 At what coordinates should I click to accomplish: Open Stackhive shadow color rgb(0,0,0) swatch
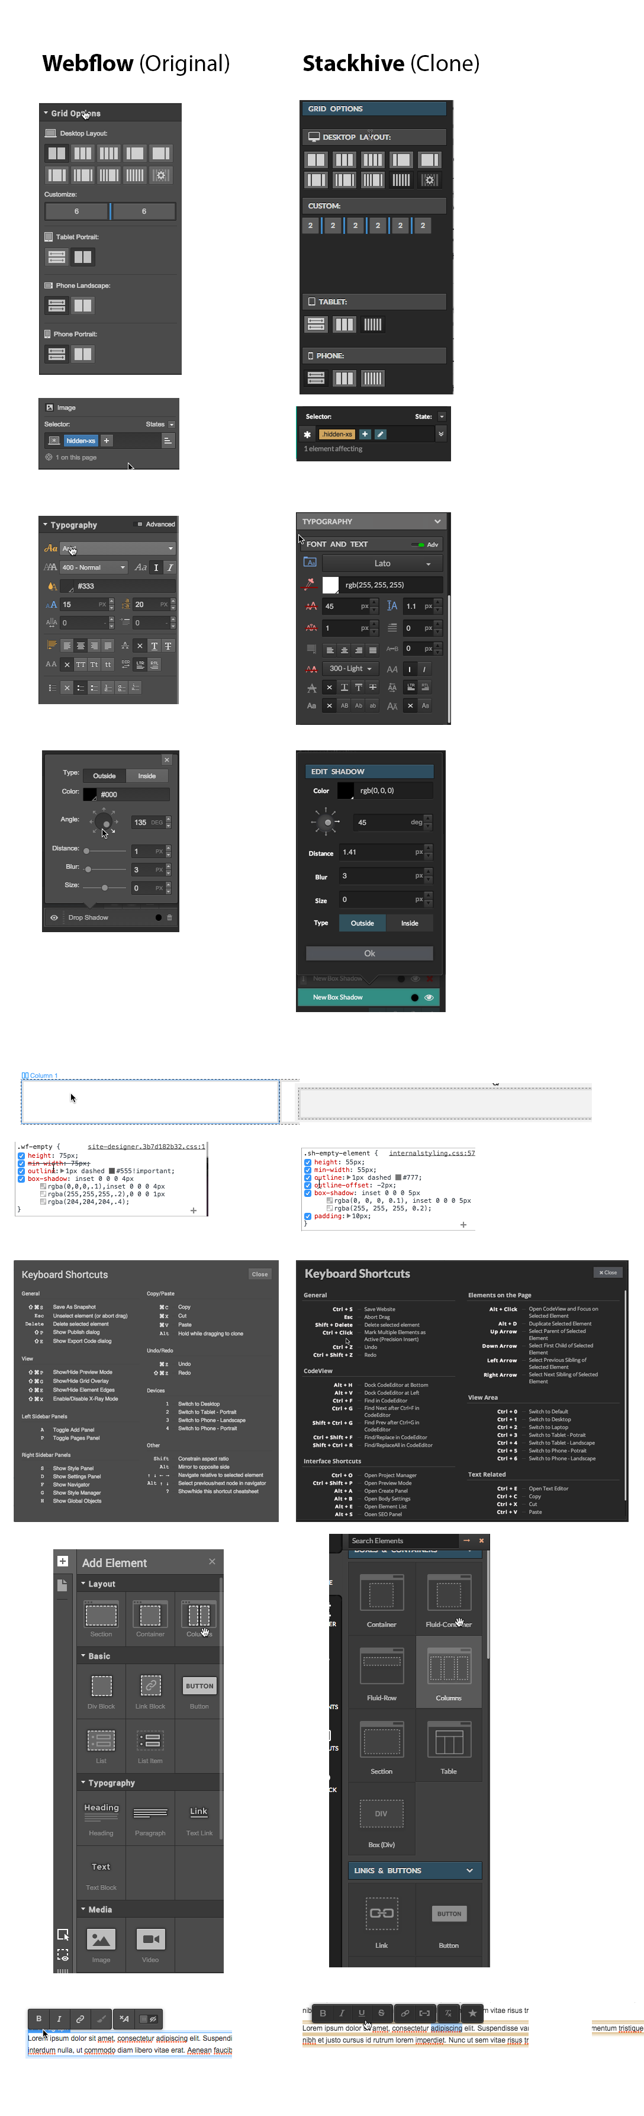tap(346, 790)
